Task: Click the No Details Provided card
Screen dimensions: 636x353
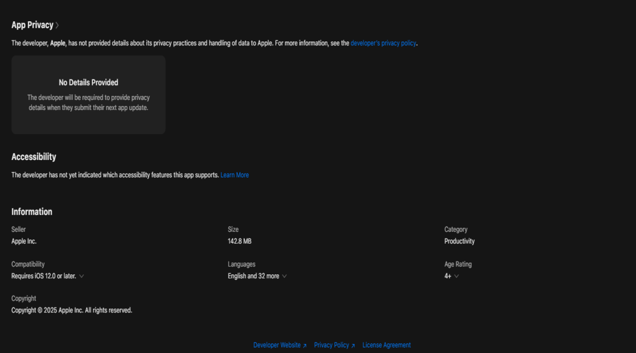Action: (88, 95)
